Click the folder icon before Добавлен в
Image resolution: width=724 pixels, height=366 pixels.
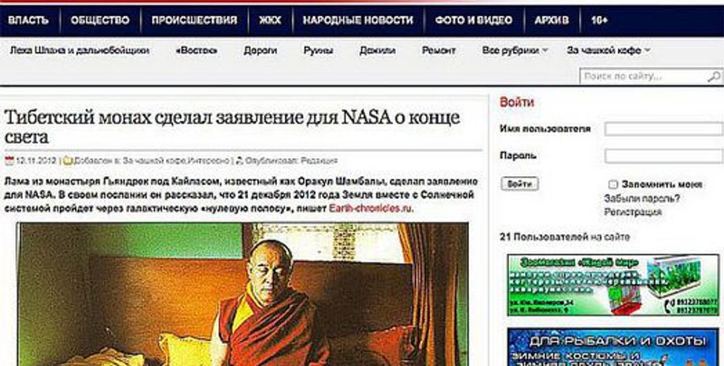(x=68, y=161)
